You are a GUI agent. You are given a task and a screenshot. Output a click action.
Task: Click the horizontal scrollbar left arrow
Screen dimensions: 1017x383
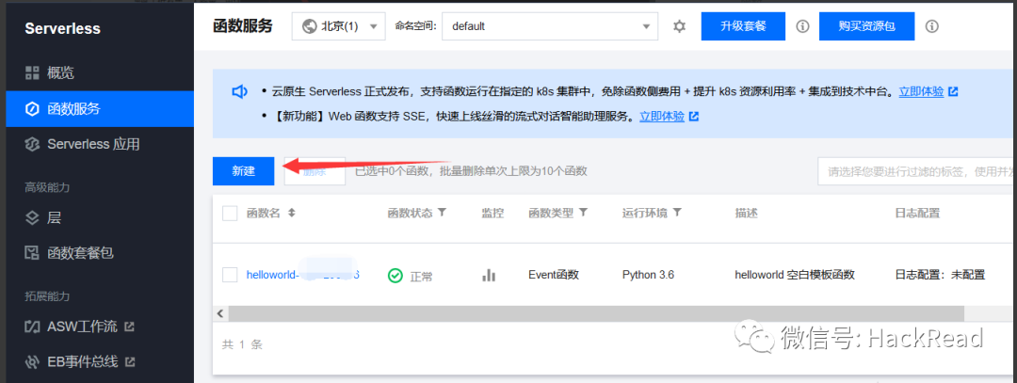coord(219,313)
